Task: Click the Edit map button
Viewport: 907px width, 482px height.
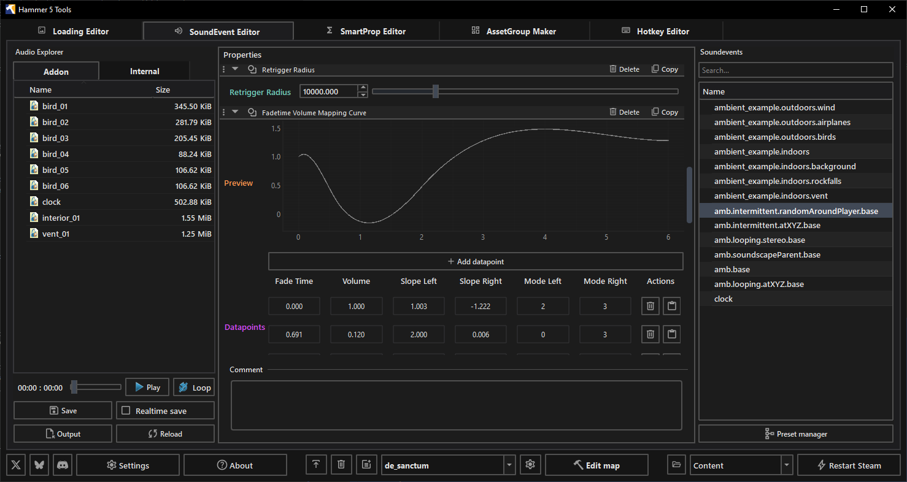Action: 596,465
